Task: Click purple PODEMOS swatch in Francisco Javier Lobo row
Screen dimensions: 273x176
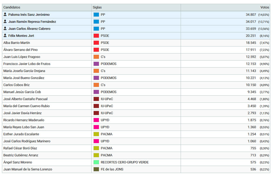Action: [x=96, y=64]
